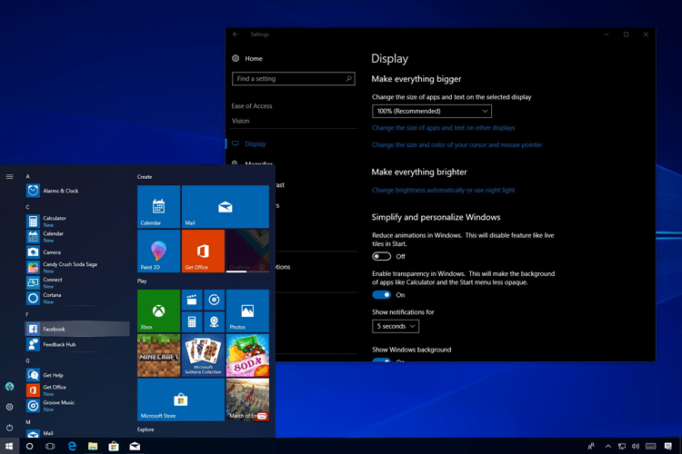Toggle Reduce animations in Windows switch
This screenshot has height=454, width=682.
click(381, 256)
